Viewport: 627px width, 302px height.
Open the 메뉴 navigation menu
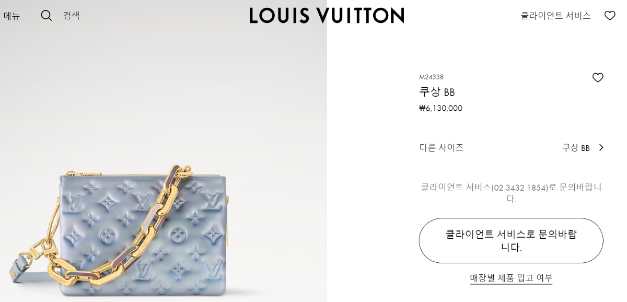11,16
